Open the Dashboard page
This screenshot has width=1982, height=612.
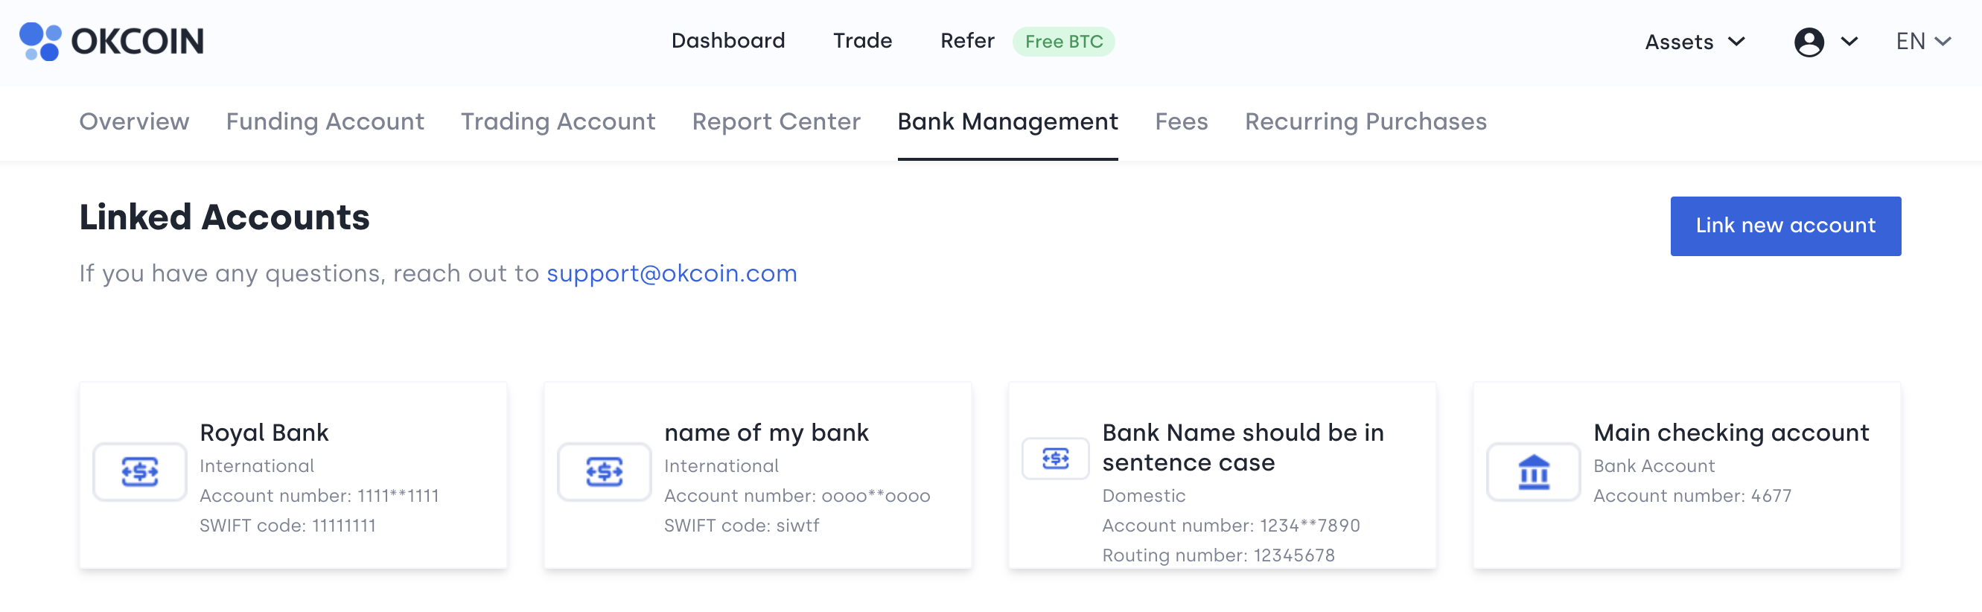tap(728, 41)
